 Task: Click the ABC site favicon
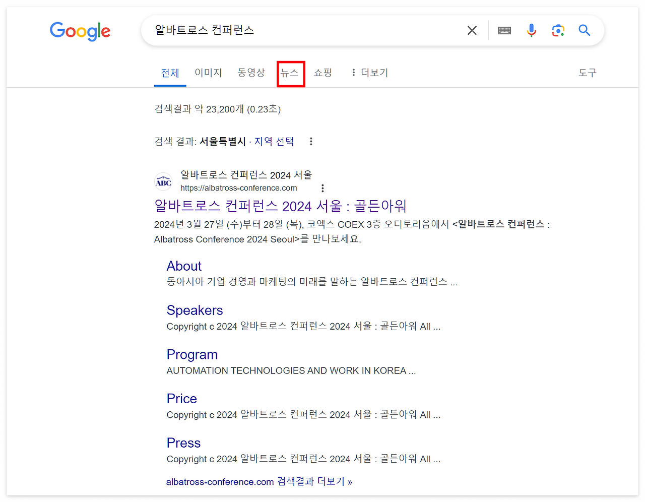pos(163,181)
